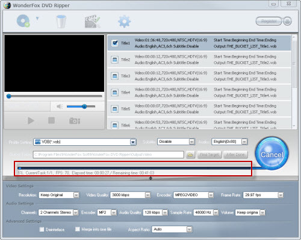Click the speaker mute icon
Image resolution: width=301 pixels, height=240 pixels.
60,106
